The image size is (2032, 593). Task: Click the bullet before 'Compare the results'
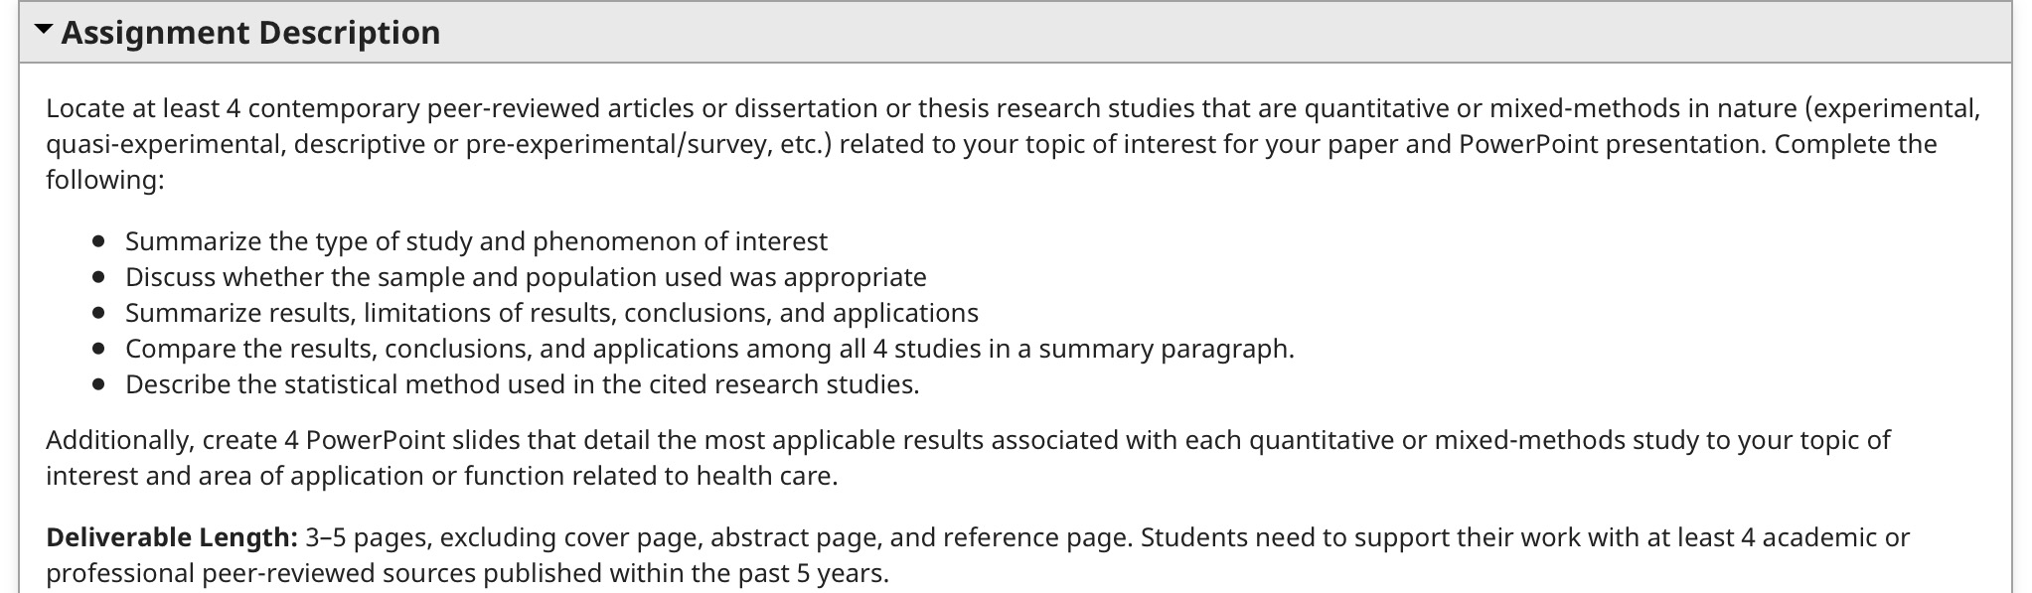click(97, 349)
